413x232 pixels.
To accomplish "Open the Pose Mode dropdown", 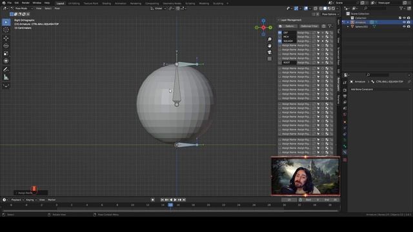I will (x=21, y=8).
